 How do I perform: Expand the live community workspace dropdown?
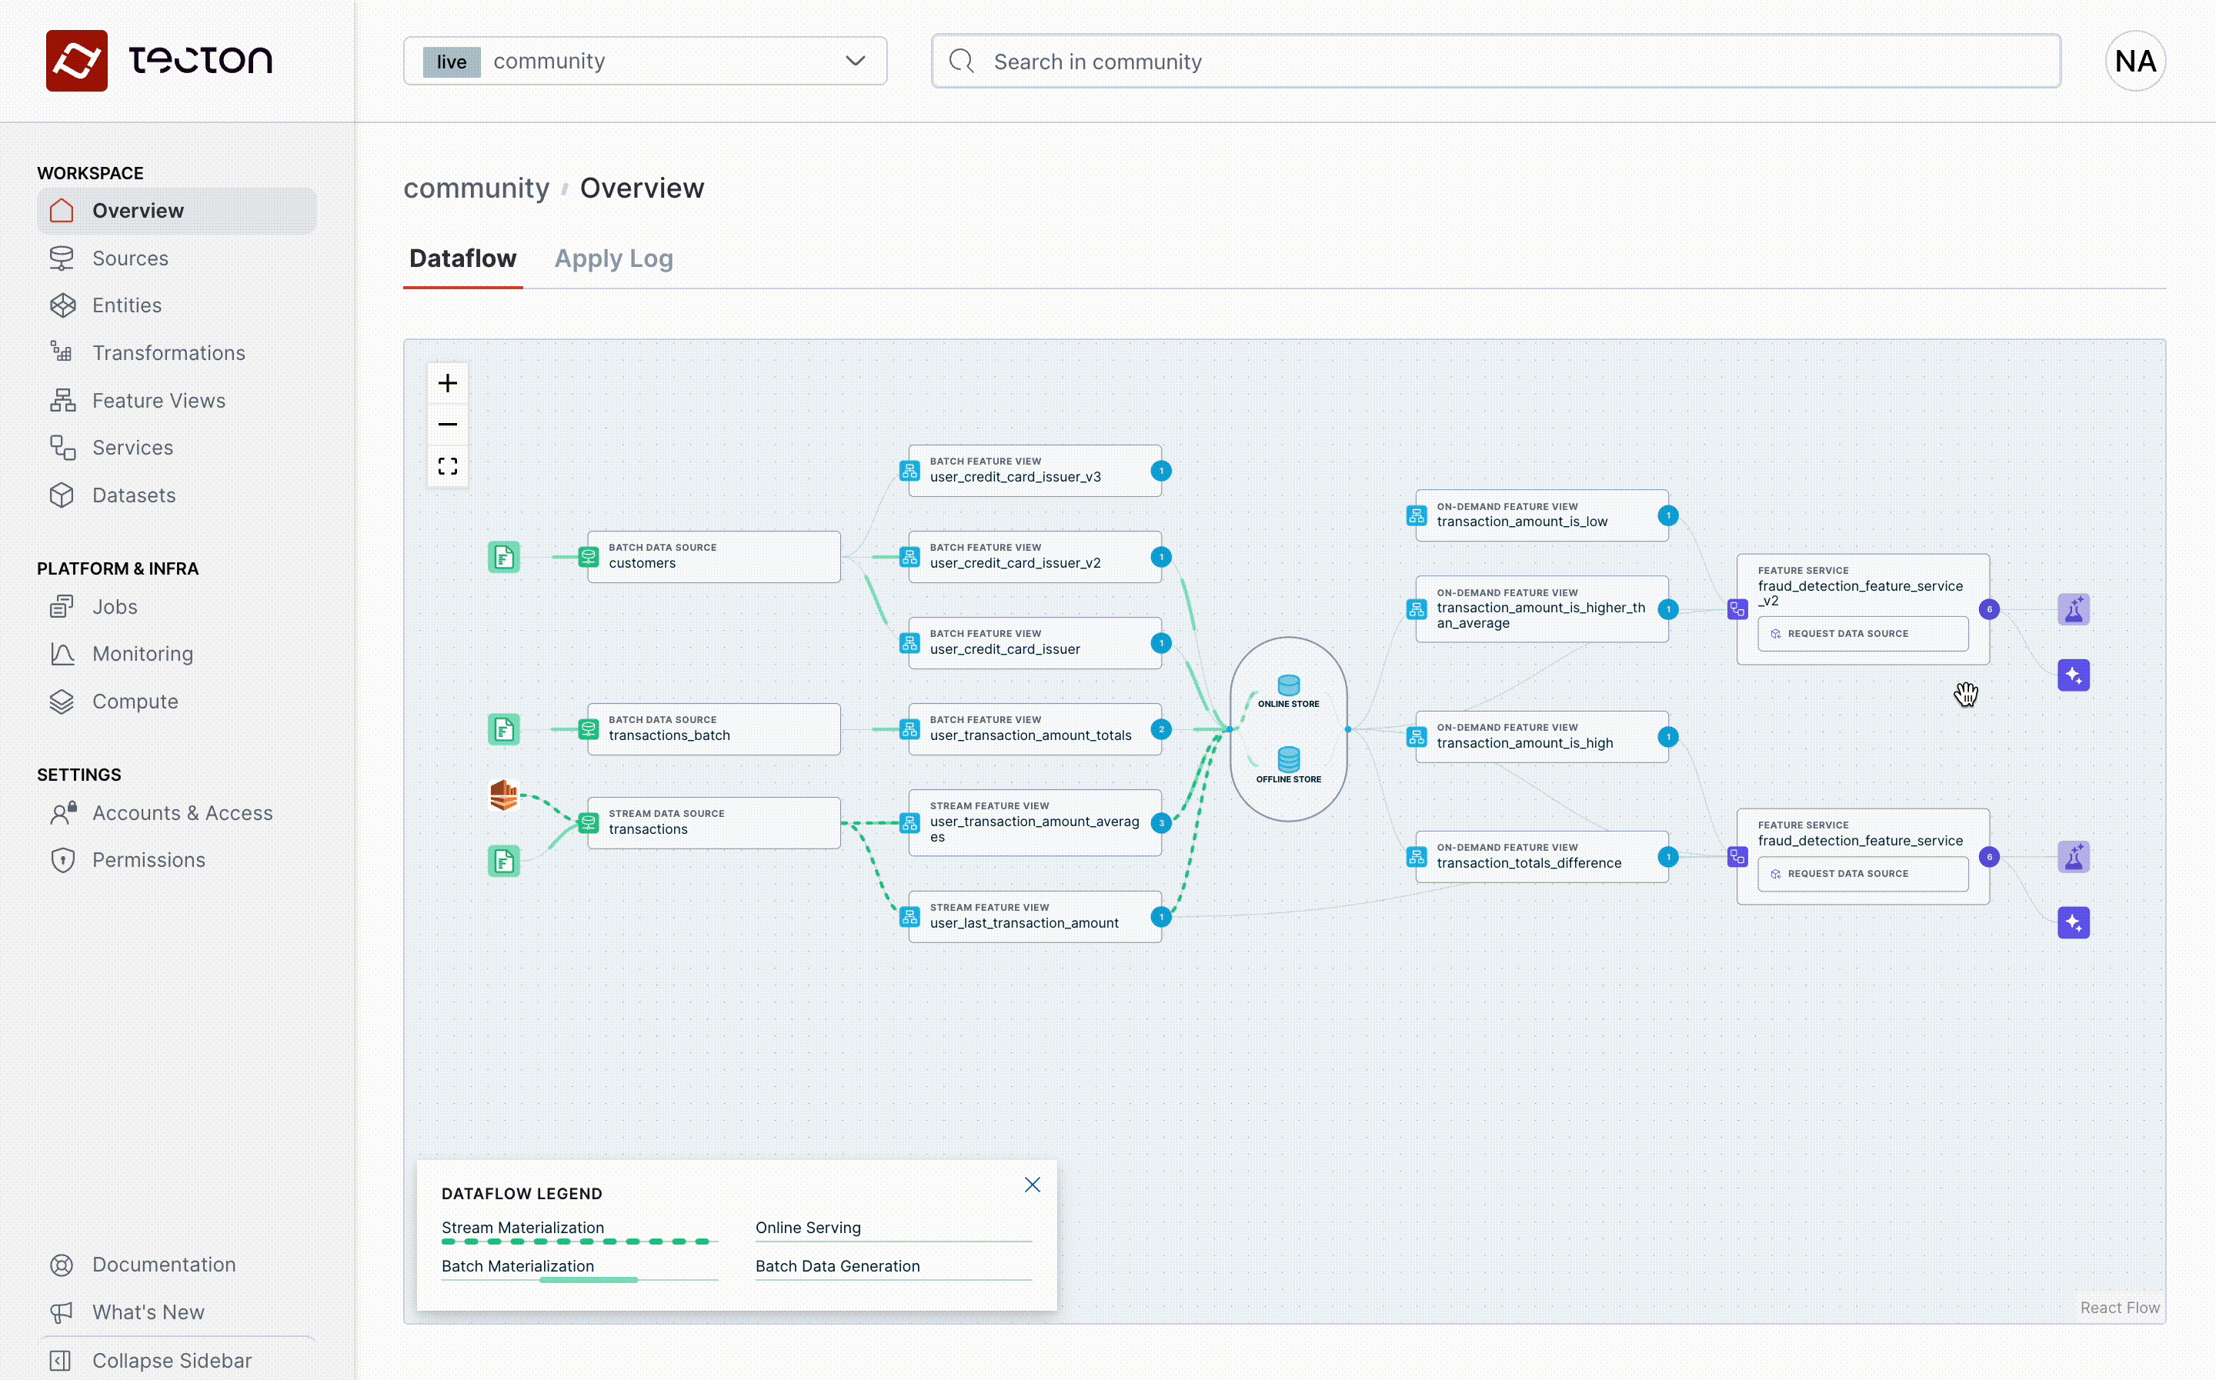[x=646, y=61]
